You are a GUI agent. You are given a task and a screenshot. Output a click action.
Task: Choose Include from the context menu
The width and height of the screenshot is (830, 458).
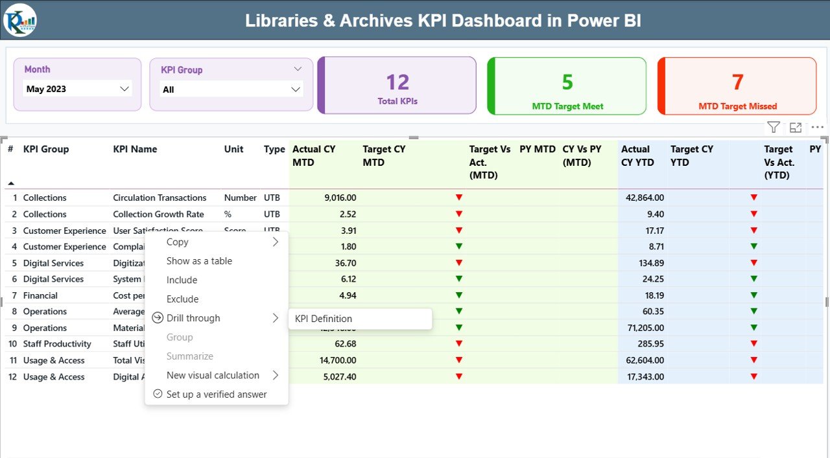(x=182, y=280)
